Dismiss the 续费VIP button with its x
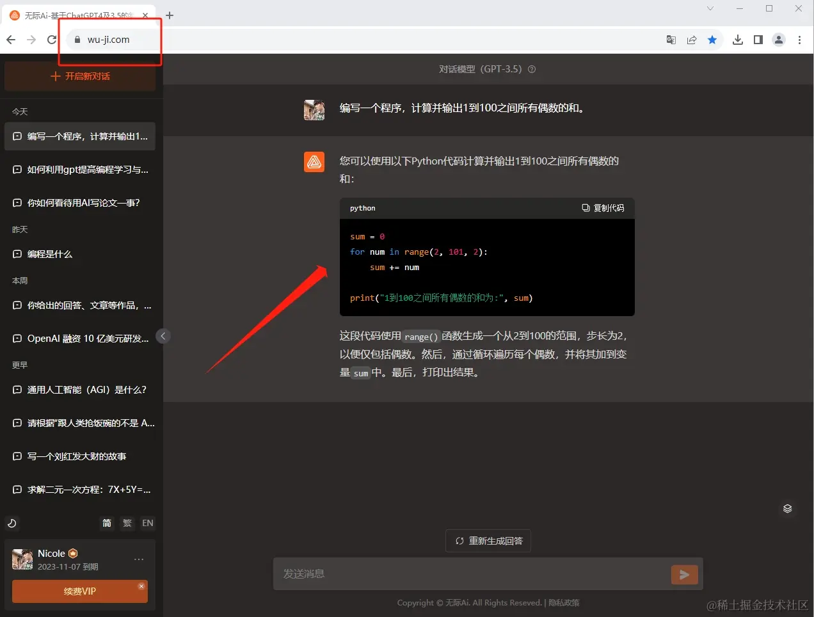The width and height of the screenshot is (814, 617). 141,586
